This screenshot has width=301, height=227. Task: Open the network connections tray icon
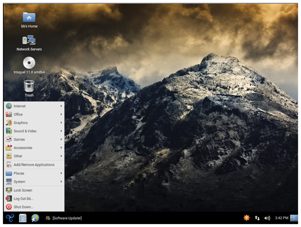[x=257, y=218]
